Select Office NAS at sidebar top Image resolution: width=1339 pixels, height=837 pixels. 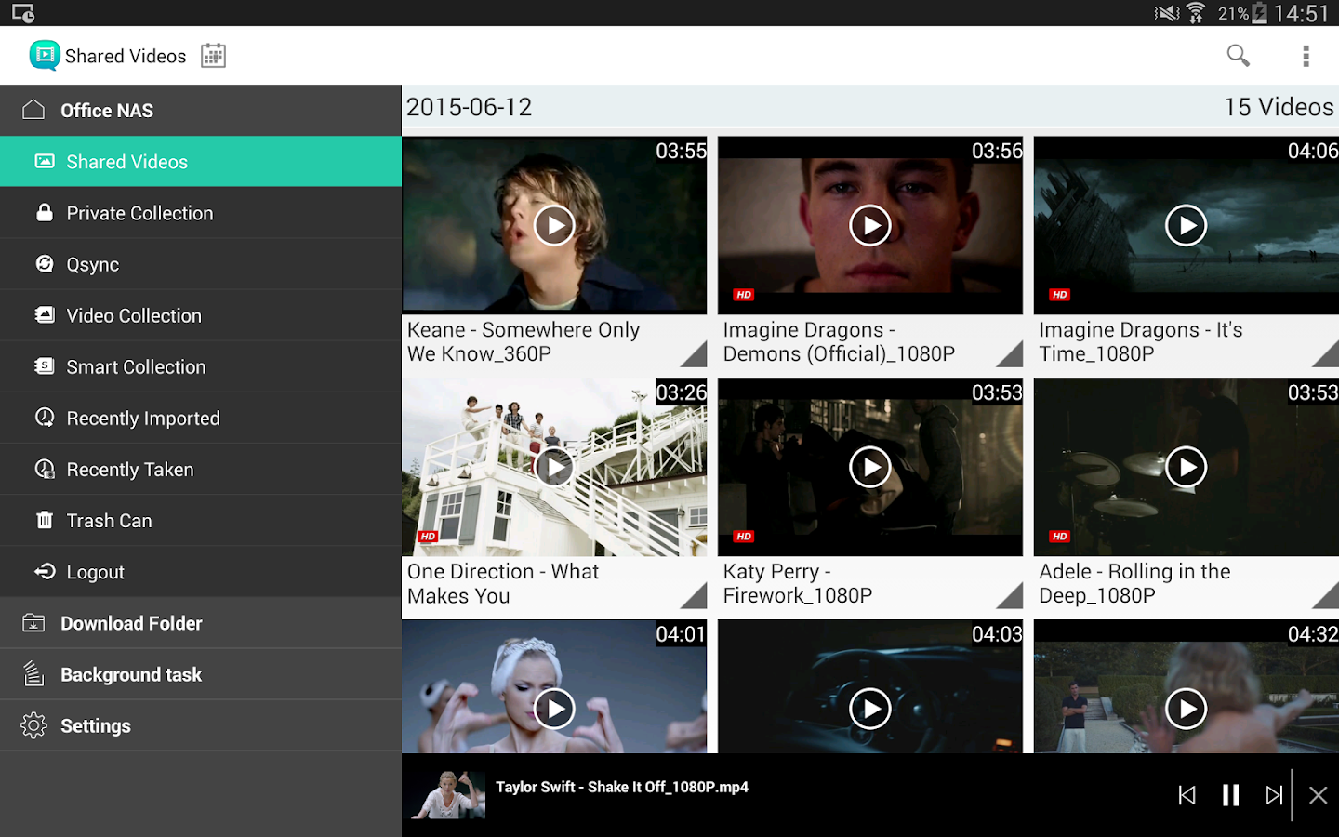pos(105,110)
